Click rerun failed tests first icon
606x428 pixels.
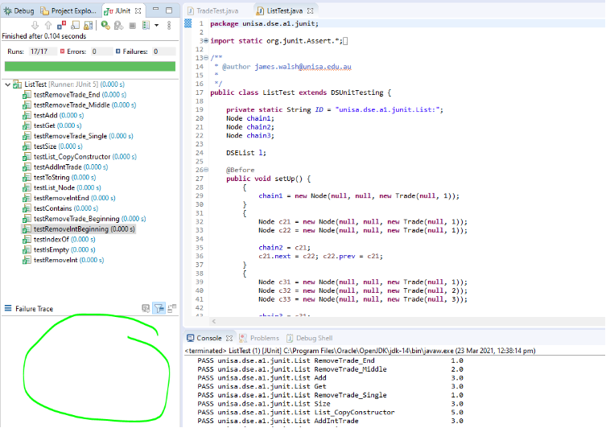coord(118,26)
